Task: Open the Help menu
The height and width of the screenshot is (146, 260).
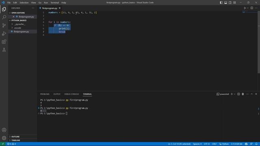Action: click(64, 2)
